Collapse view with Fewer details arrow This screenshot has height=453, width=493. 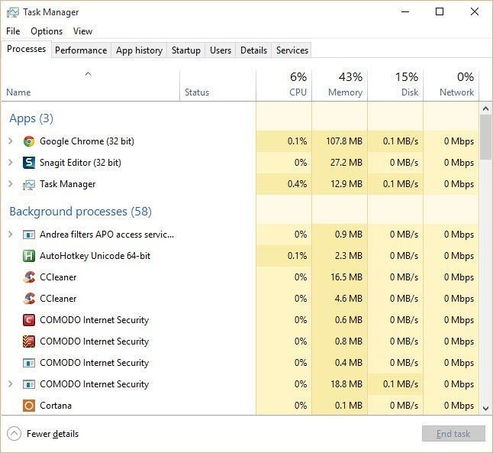(x=14, y=434)
